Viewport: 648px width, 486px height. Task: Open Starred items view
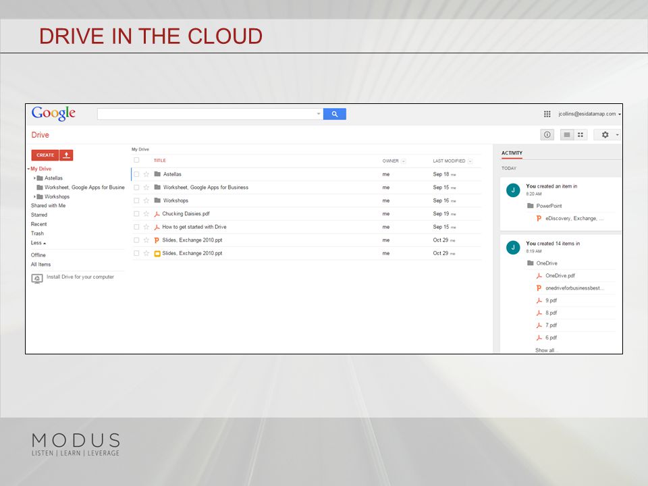tap(39, 215)
